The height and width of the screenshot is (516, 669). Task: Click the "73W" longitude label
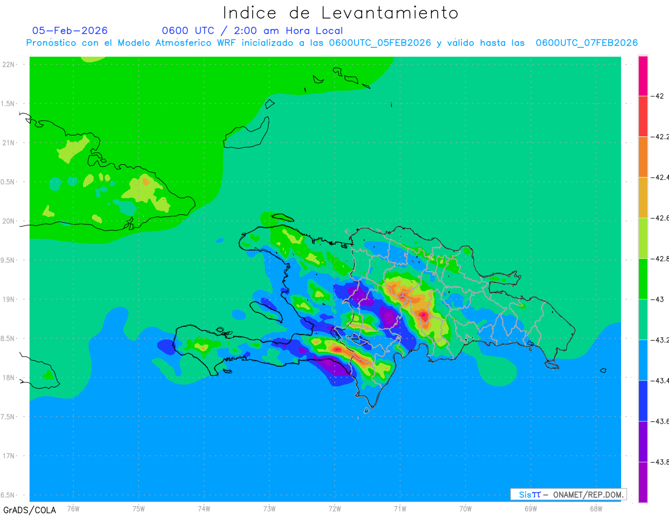pos(269,508)
